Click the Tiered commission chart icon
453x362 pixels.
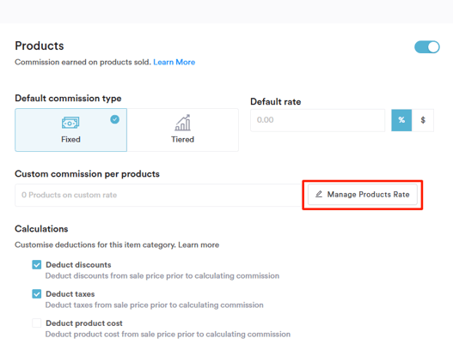(x=182, y=123)
